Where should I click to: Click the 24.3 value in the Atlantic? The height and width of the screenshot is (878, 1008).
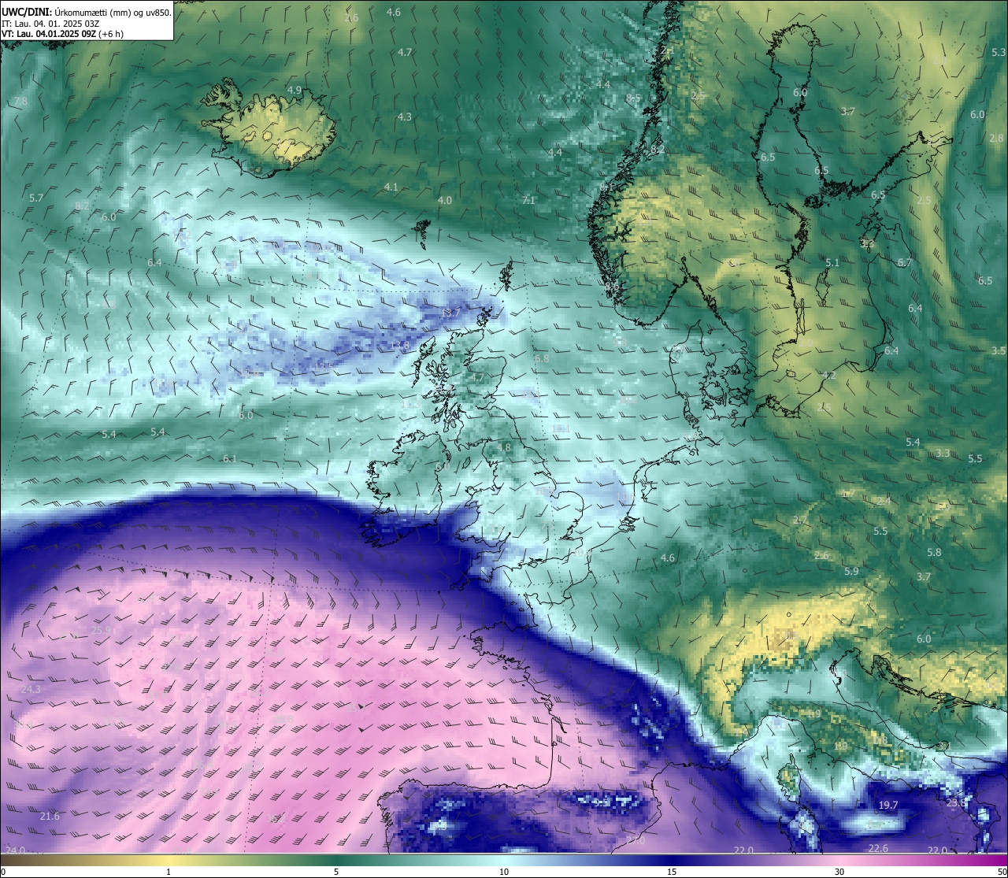tap(31, 689)
